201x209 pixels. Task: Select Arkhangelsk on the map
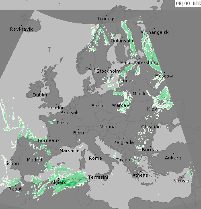click(x=154, y=32)
